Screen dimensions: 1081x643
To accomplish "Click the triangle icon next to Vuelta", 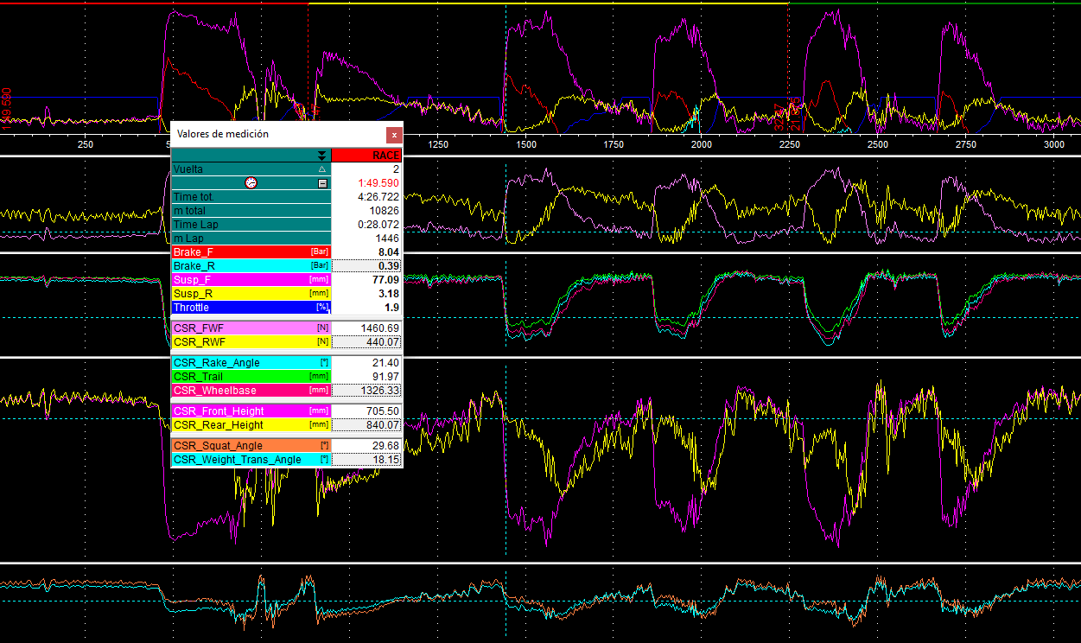I will 322,169.
